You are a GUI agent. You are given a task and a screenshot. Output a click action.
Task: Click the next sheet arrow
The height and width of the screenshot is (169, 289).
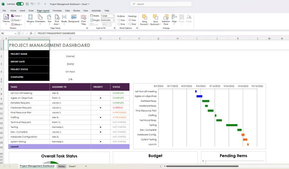point(9,166)
